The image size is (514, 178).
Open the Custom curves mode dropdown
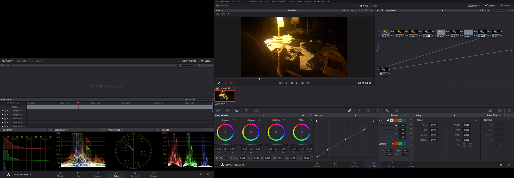396,115
